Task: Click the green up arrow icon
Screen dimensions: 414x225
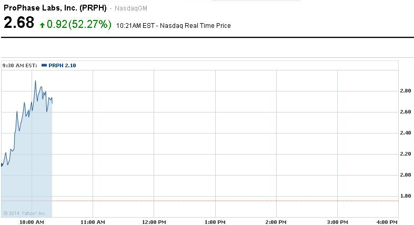Action: point(42,25)
